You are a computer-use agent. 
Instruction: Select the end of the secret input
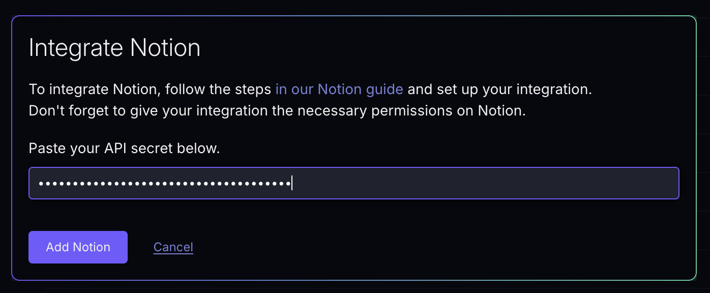tap(291, 183)
